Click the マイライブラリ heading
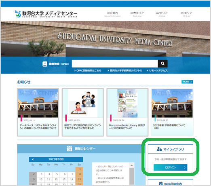 (x=173, y=149)
